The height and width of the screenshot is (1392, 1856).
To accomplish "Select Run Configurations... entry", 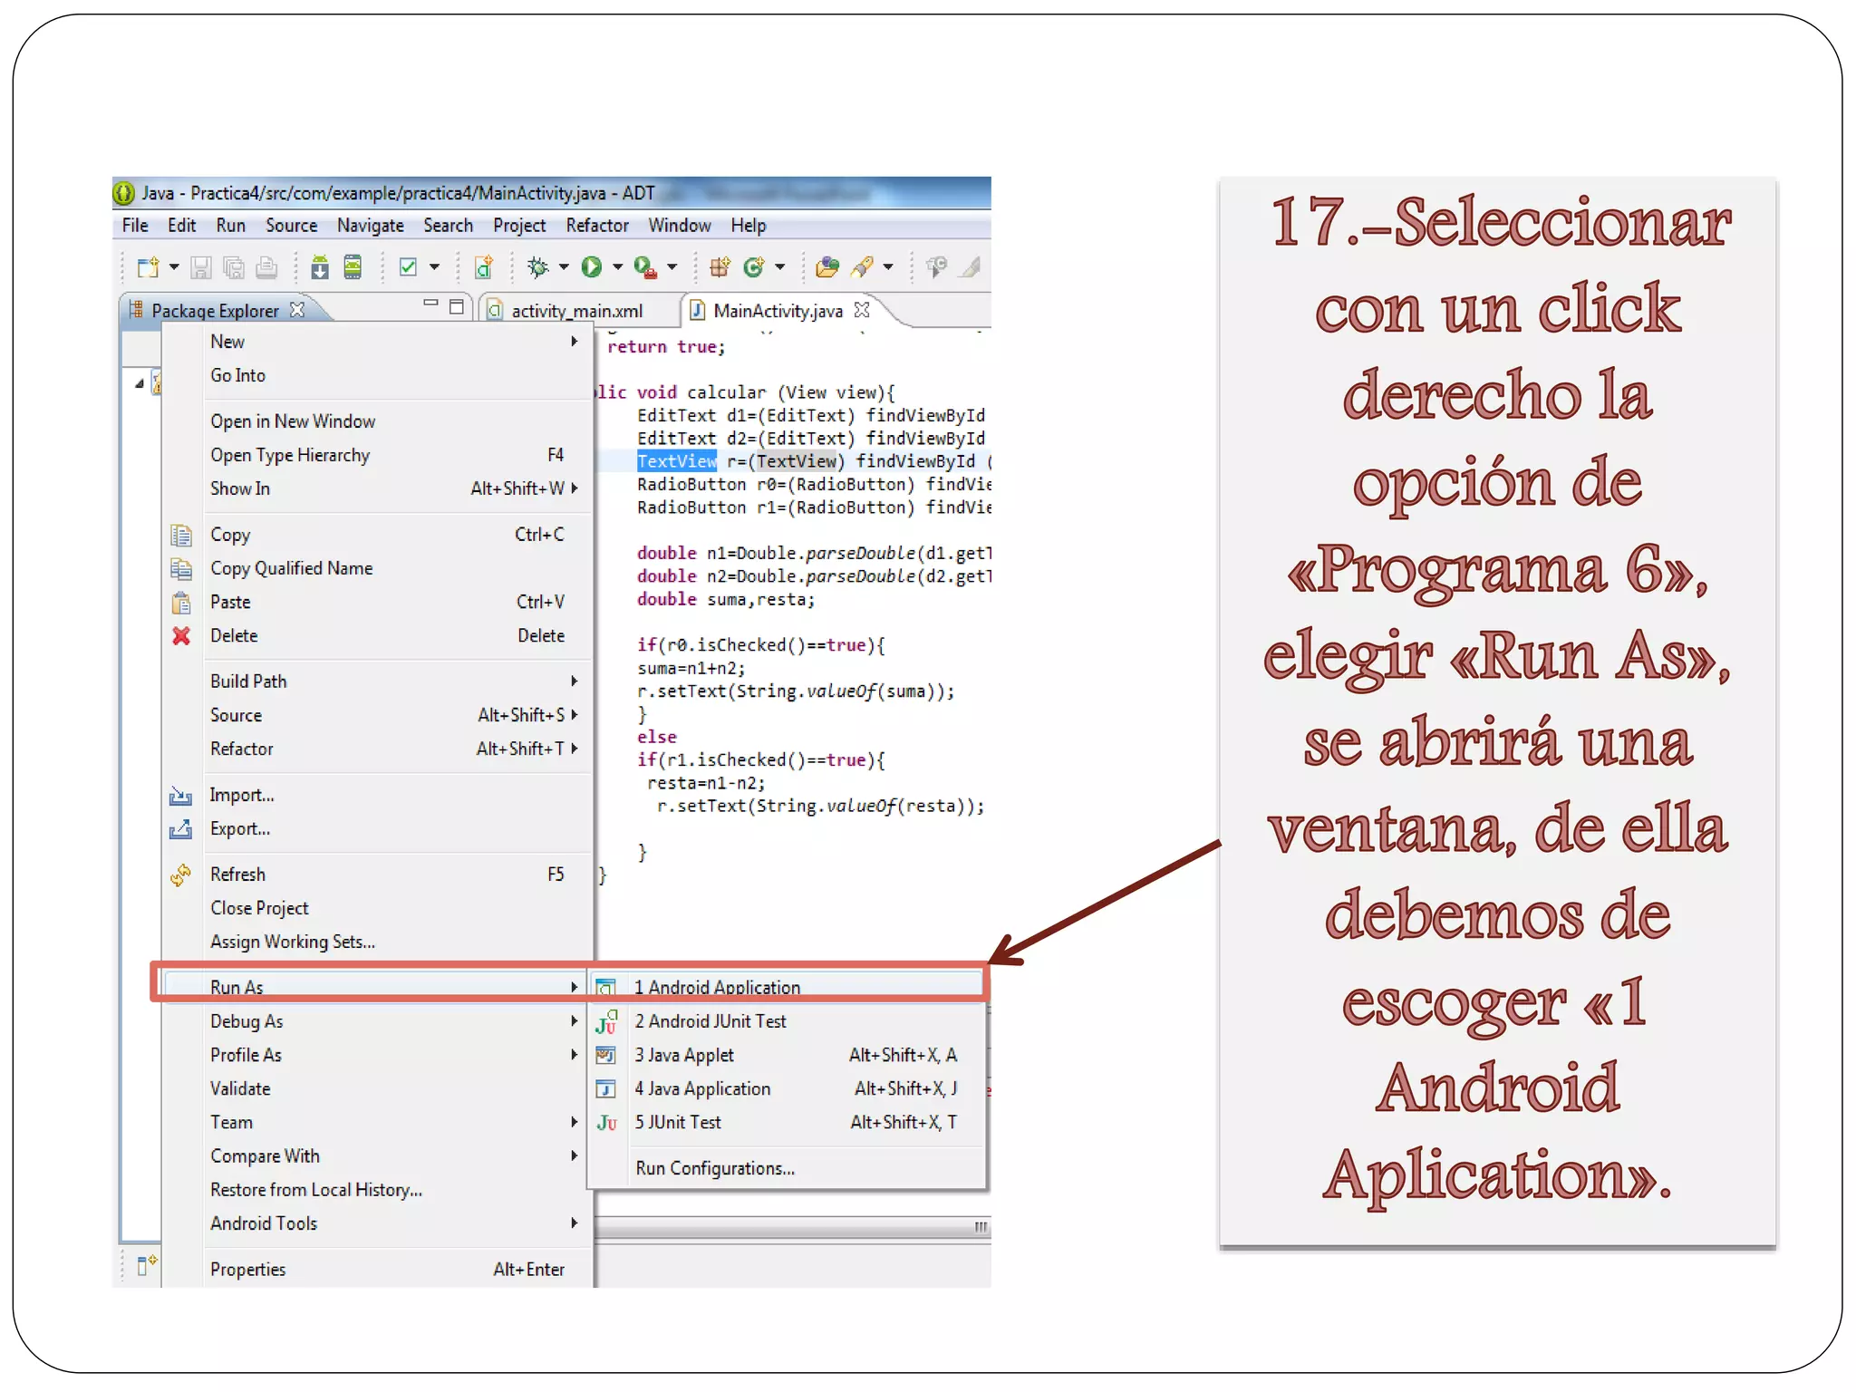I will pos(714,1168).
